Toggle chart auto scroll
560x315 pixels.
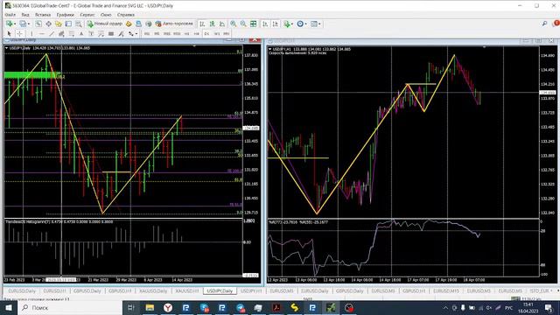coord(265,24)
